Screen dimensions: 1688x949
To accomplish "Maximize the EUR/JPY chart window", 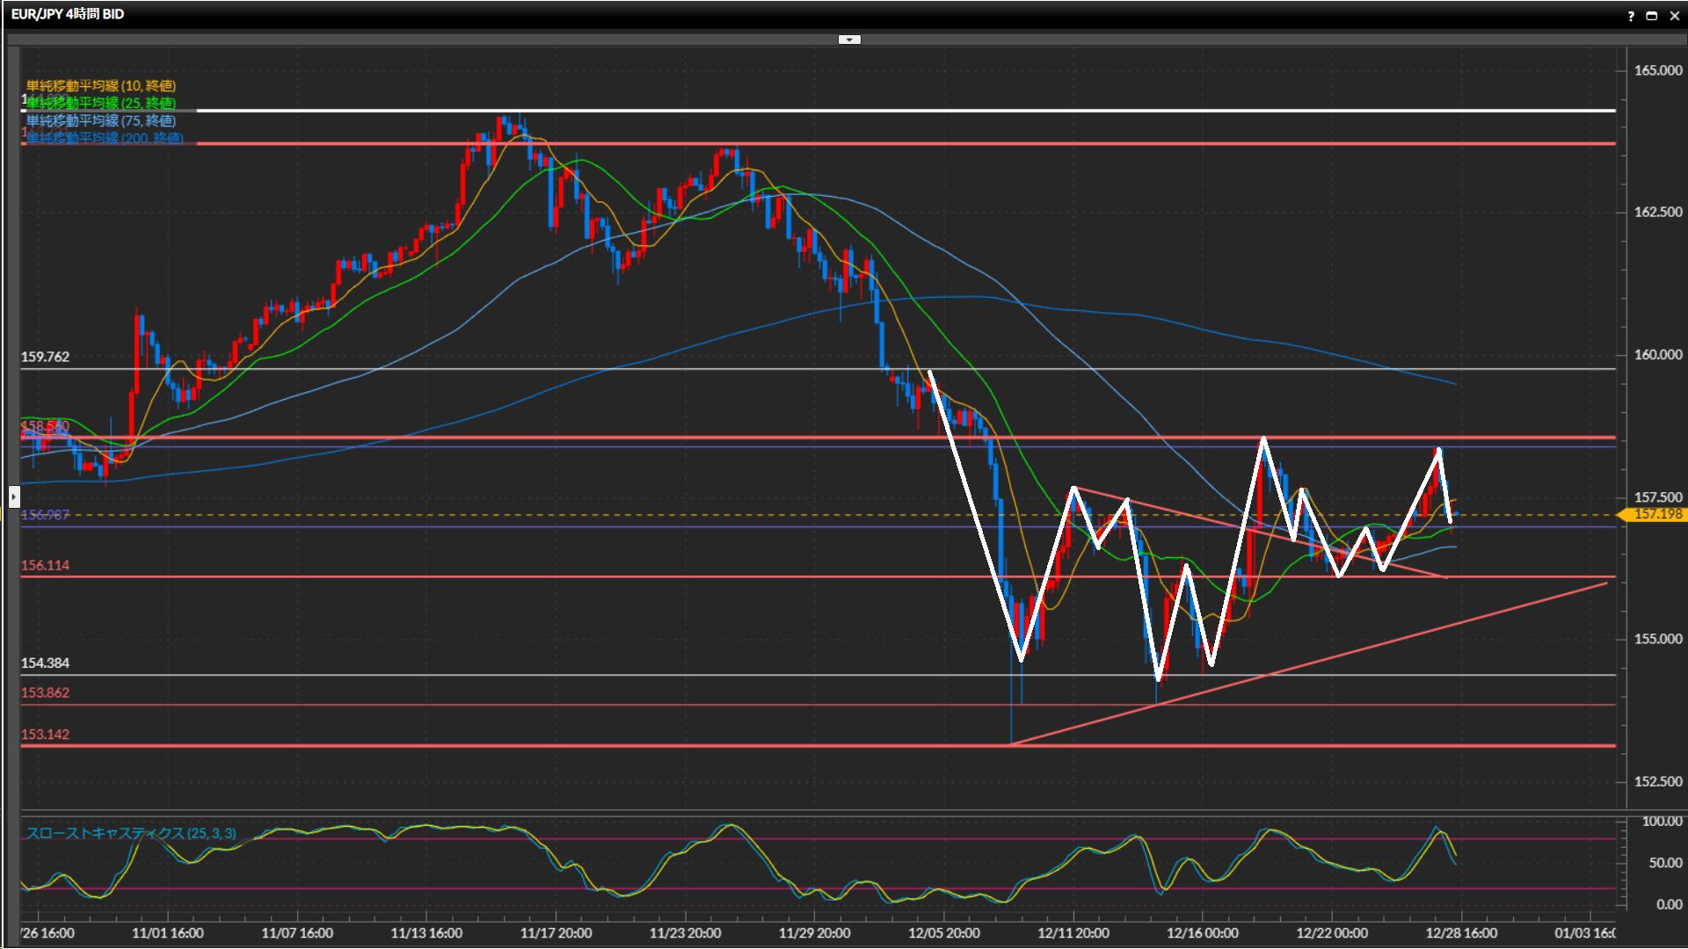I will [x=1652, y=16].
